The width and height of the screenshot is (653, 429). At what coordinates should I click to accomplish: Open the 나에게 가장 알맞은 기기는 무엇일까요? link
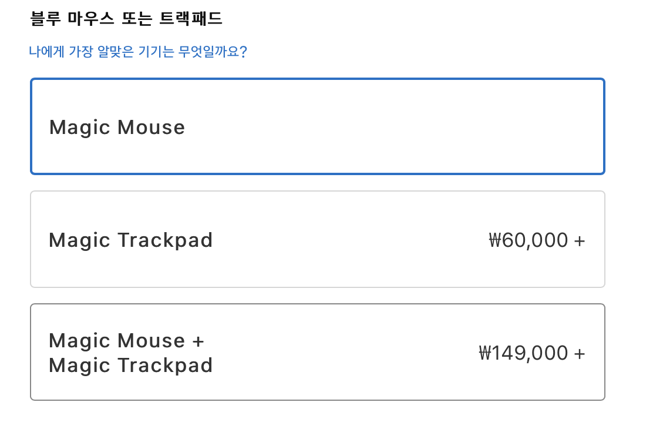tap(137, 52)
